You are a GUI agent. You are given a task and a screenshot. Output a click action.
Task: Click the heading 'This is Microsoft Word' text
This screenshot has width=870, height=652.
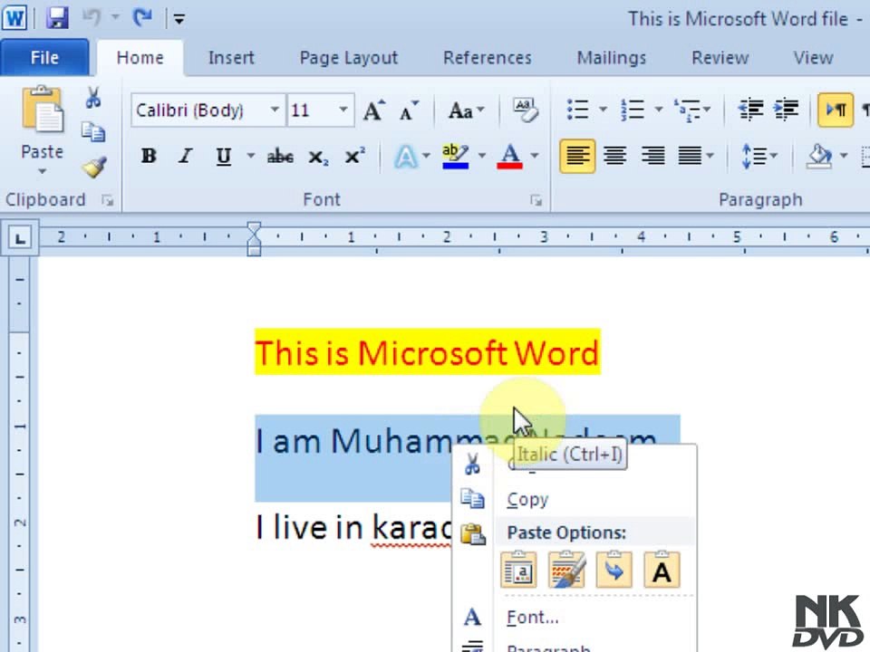(x=427, y=352)
